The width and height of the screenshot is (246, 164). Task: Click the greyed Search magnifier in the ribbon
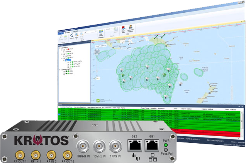[x=61, y=38]
